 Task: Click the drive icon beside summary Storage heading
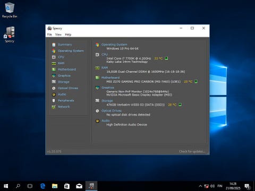click(97, 101)
